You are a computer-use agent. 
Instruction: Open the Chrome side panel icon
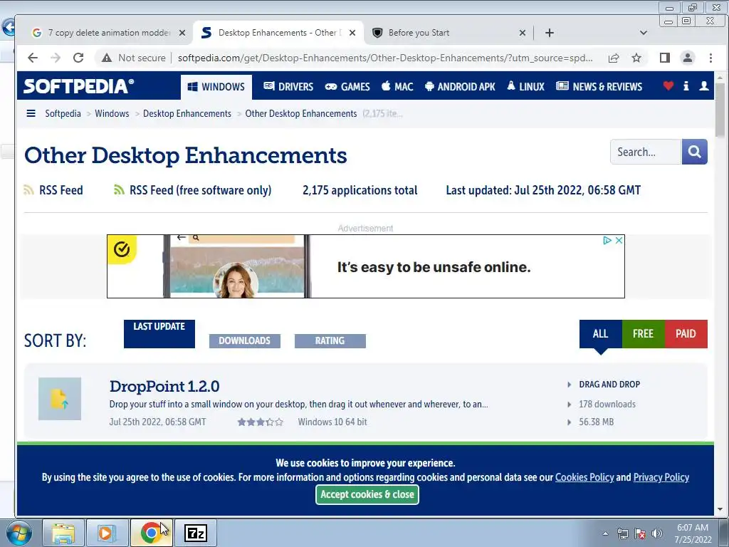tap(665, 58)
